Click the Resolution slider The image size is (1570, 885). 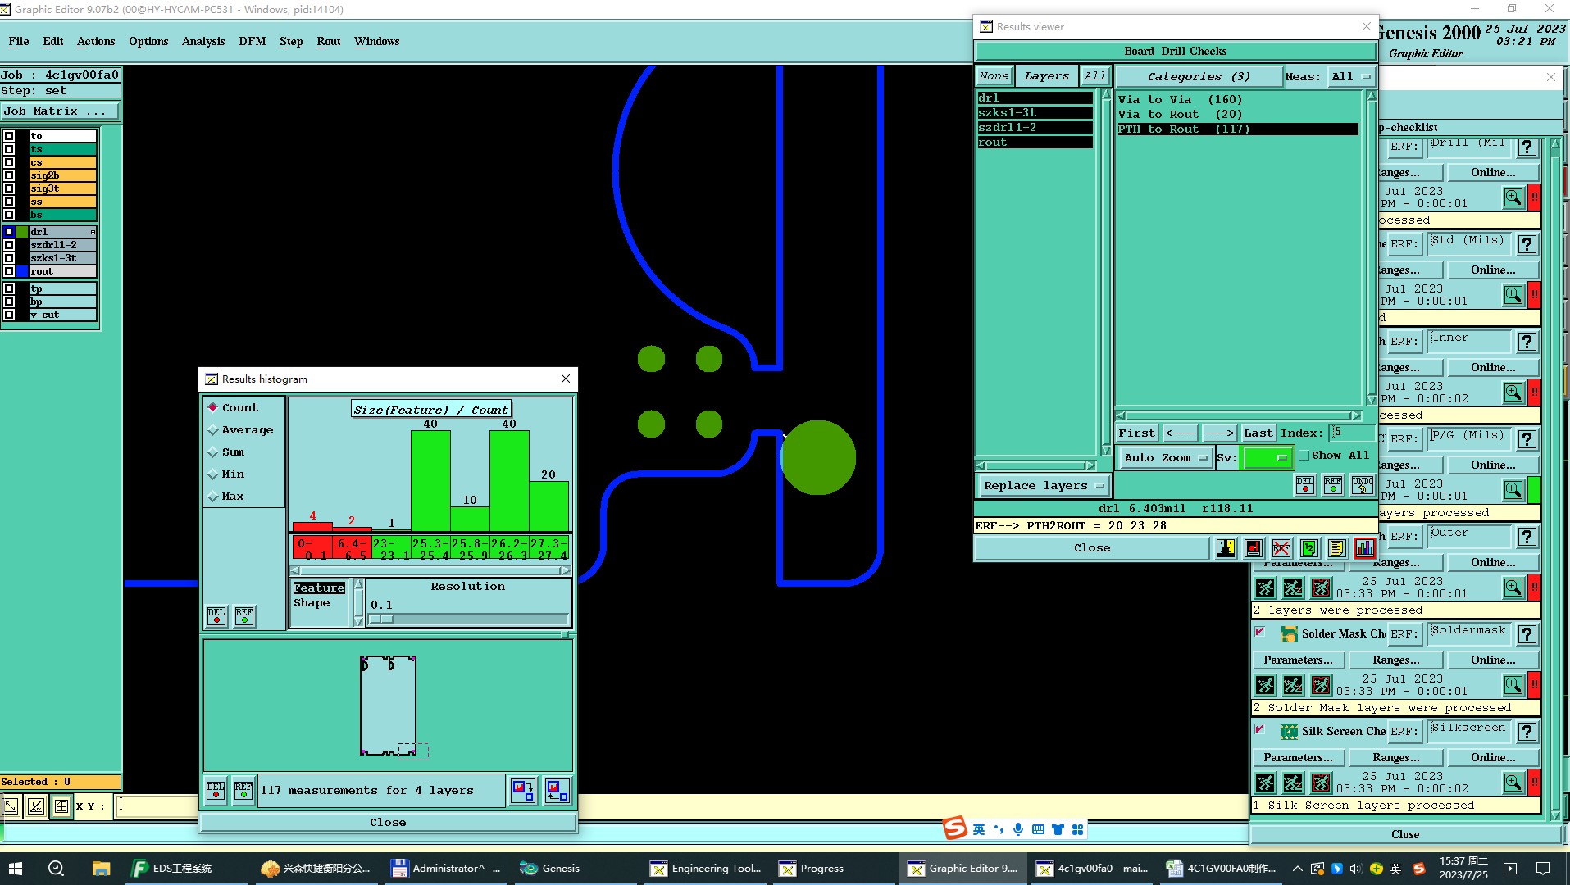click(468, 619)
